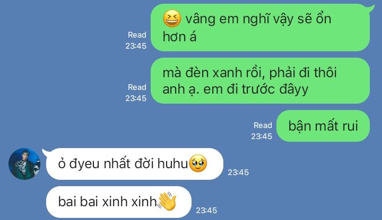
Task: Select the 'vâng em nghĩ vậy' message bubble
Action: pyautogui.click(x=262, y=27)
